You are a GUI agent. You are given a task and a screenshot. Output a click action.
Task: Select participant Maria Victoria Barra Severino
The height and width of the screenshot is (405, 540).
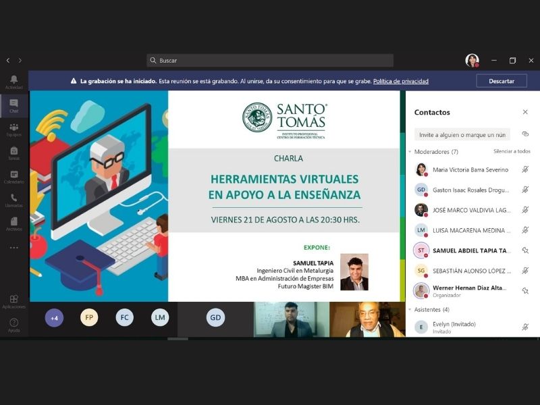pos(470,169)
